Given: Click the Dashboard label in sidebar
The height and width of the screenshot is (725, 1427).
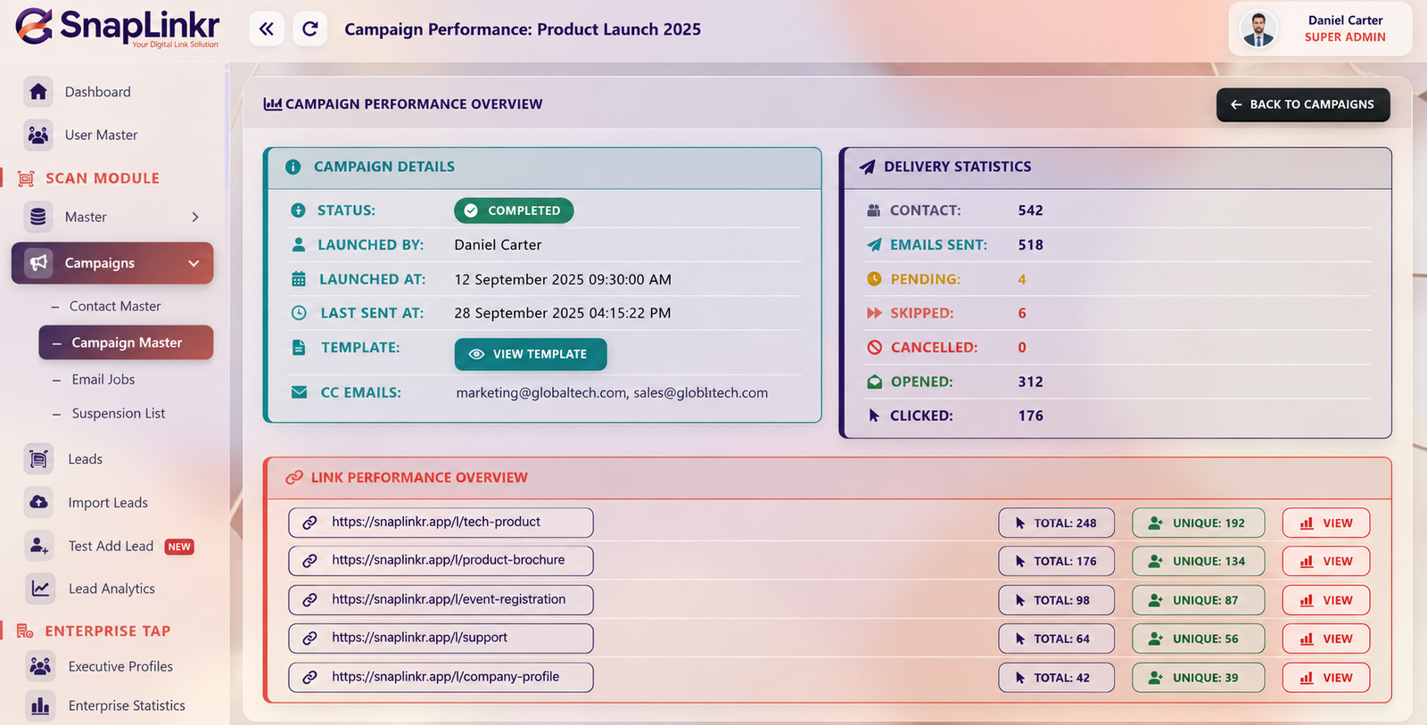Looking at the screenshot, I should coord(98,92).
